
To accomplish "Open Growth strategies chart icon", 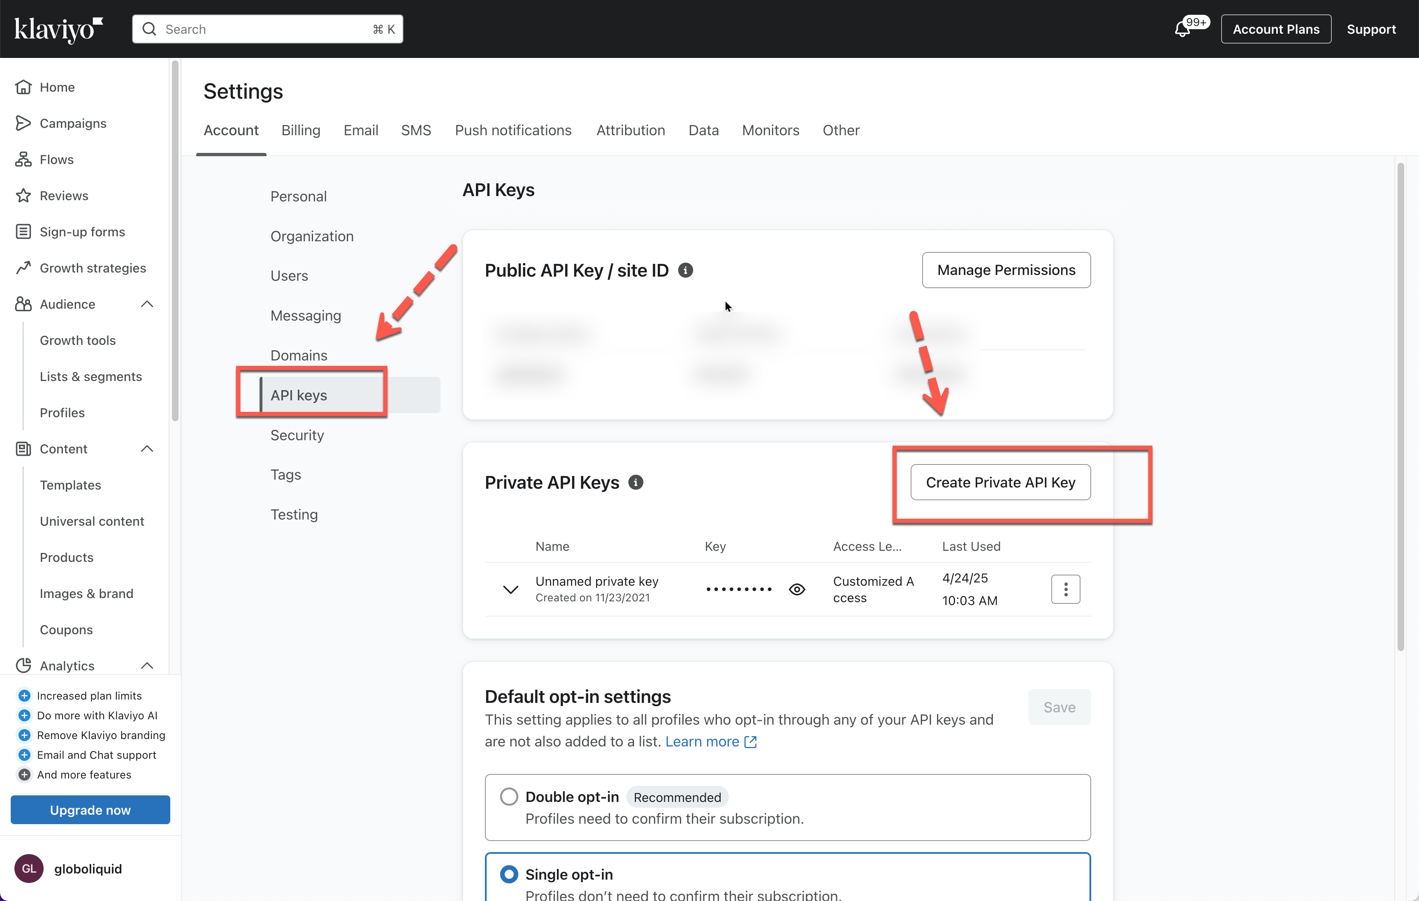I will click(x=23, y=268).
